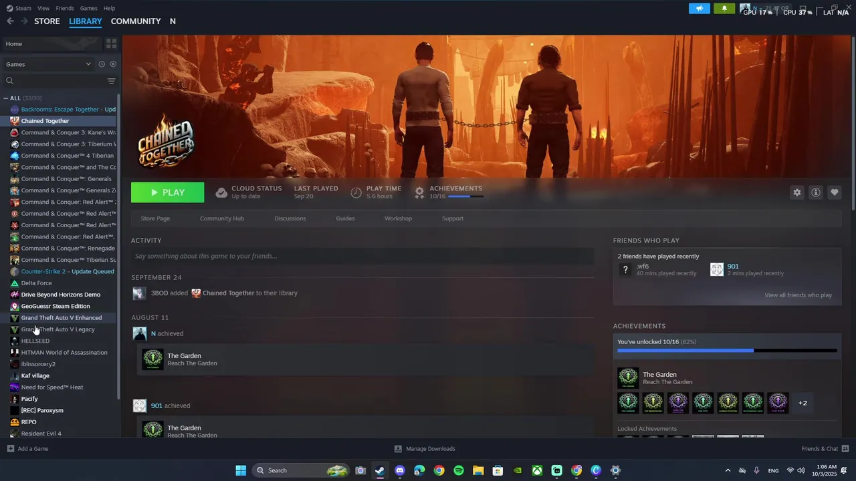Viewport: 856px width, 481px height.
Task: Click Add a Game plus icon
Action: coord(10,449)
